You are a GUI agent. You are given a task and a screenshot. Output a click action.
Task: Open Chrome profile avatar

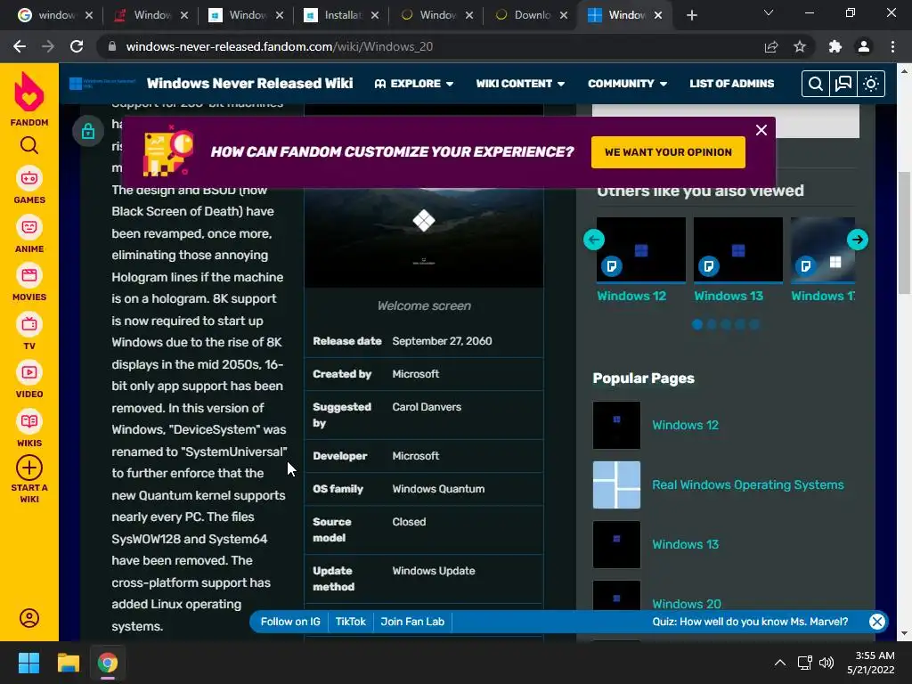tap(864, 46)
